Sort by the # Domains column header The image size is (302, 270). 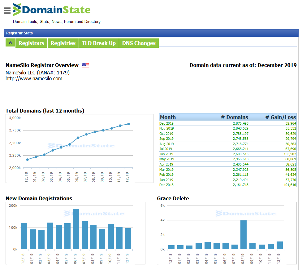(x=235, y=117)
